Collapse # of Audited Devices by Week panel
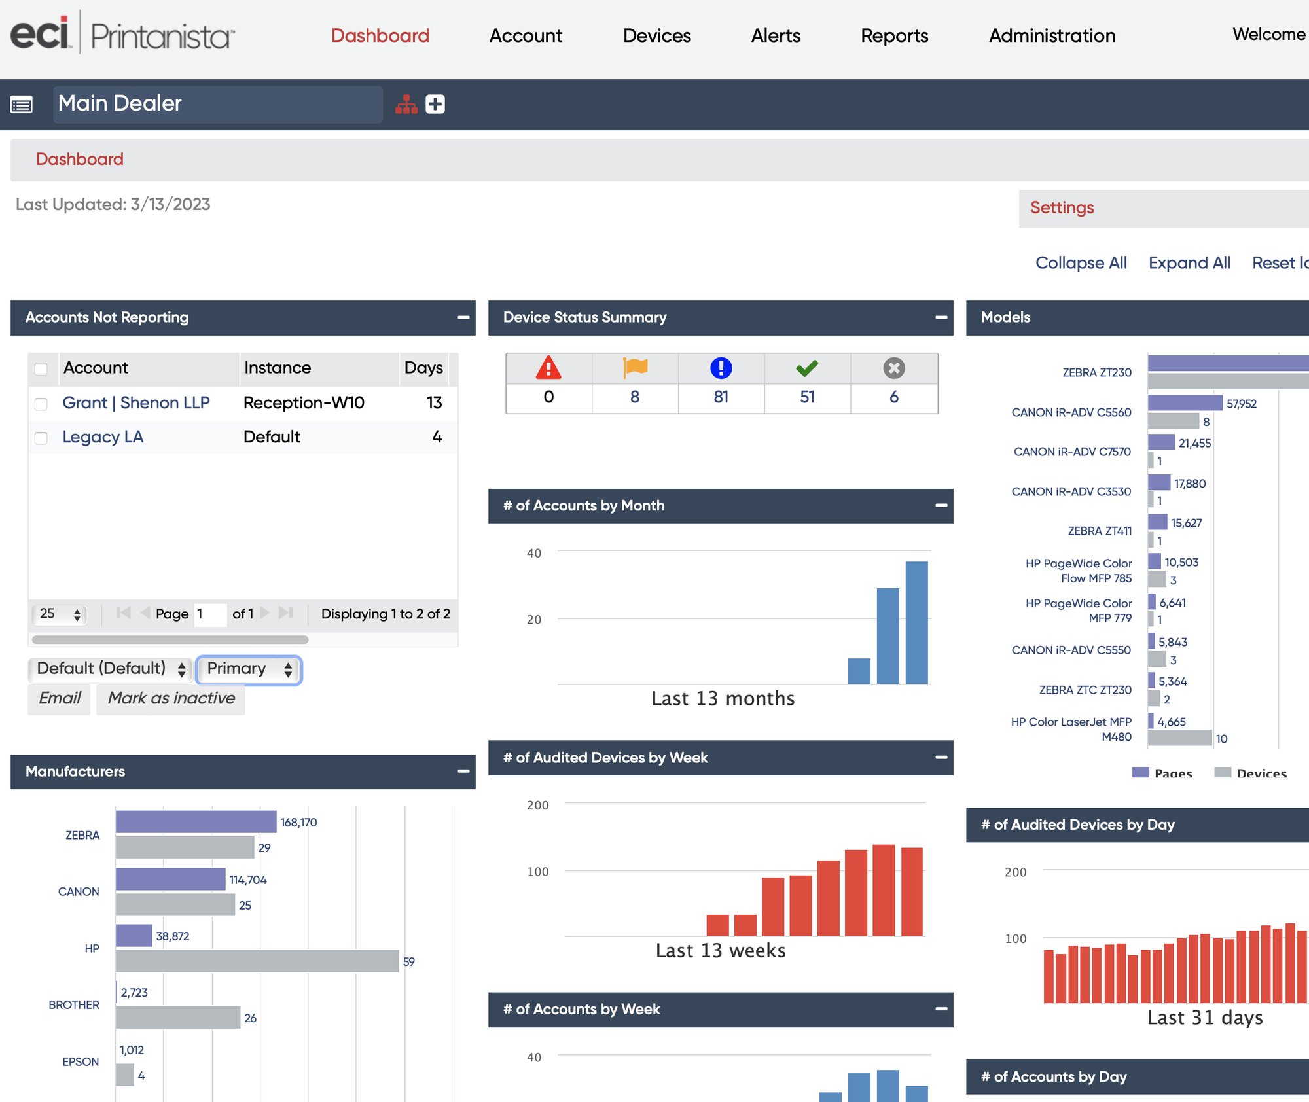The width and height of the screenshot is (1309, 1102). tap(941, 757)
